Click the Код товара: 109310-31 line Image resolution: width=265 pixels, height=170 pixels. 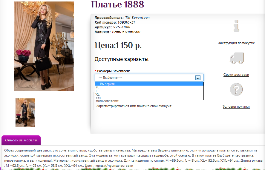click(115, 22)
